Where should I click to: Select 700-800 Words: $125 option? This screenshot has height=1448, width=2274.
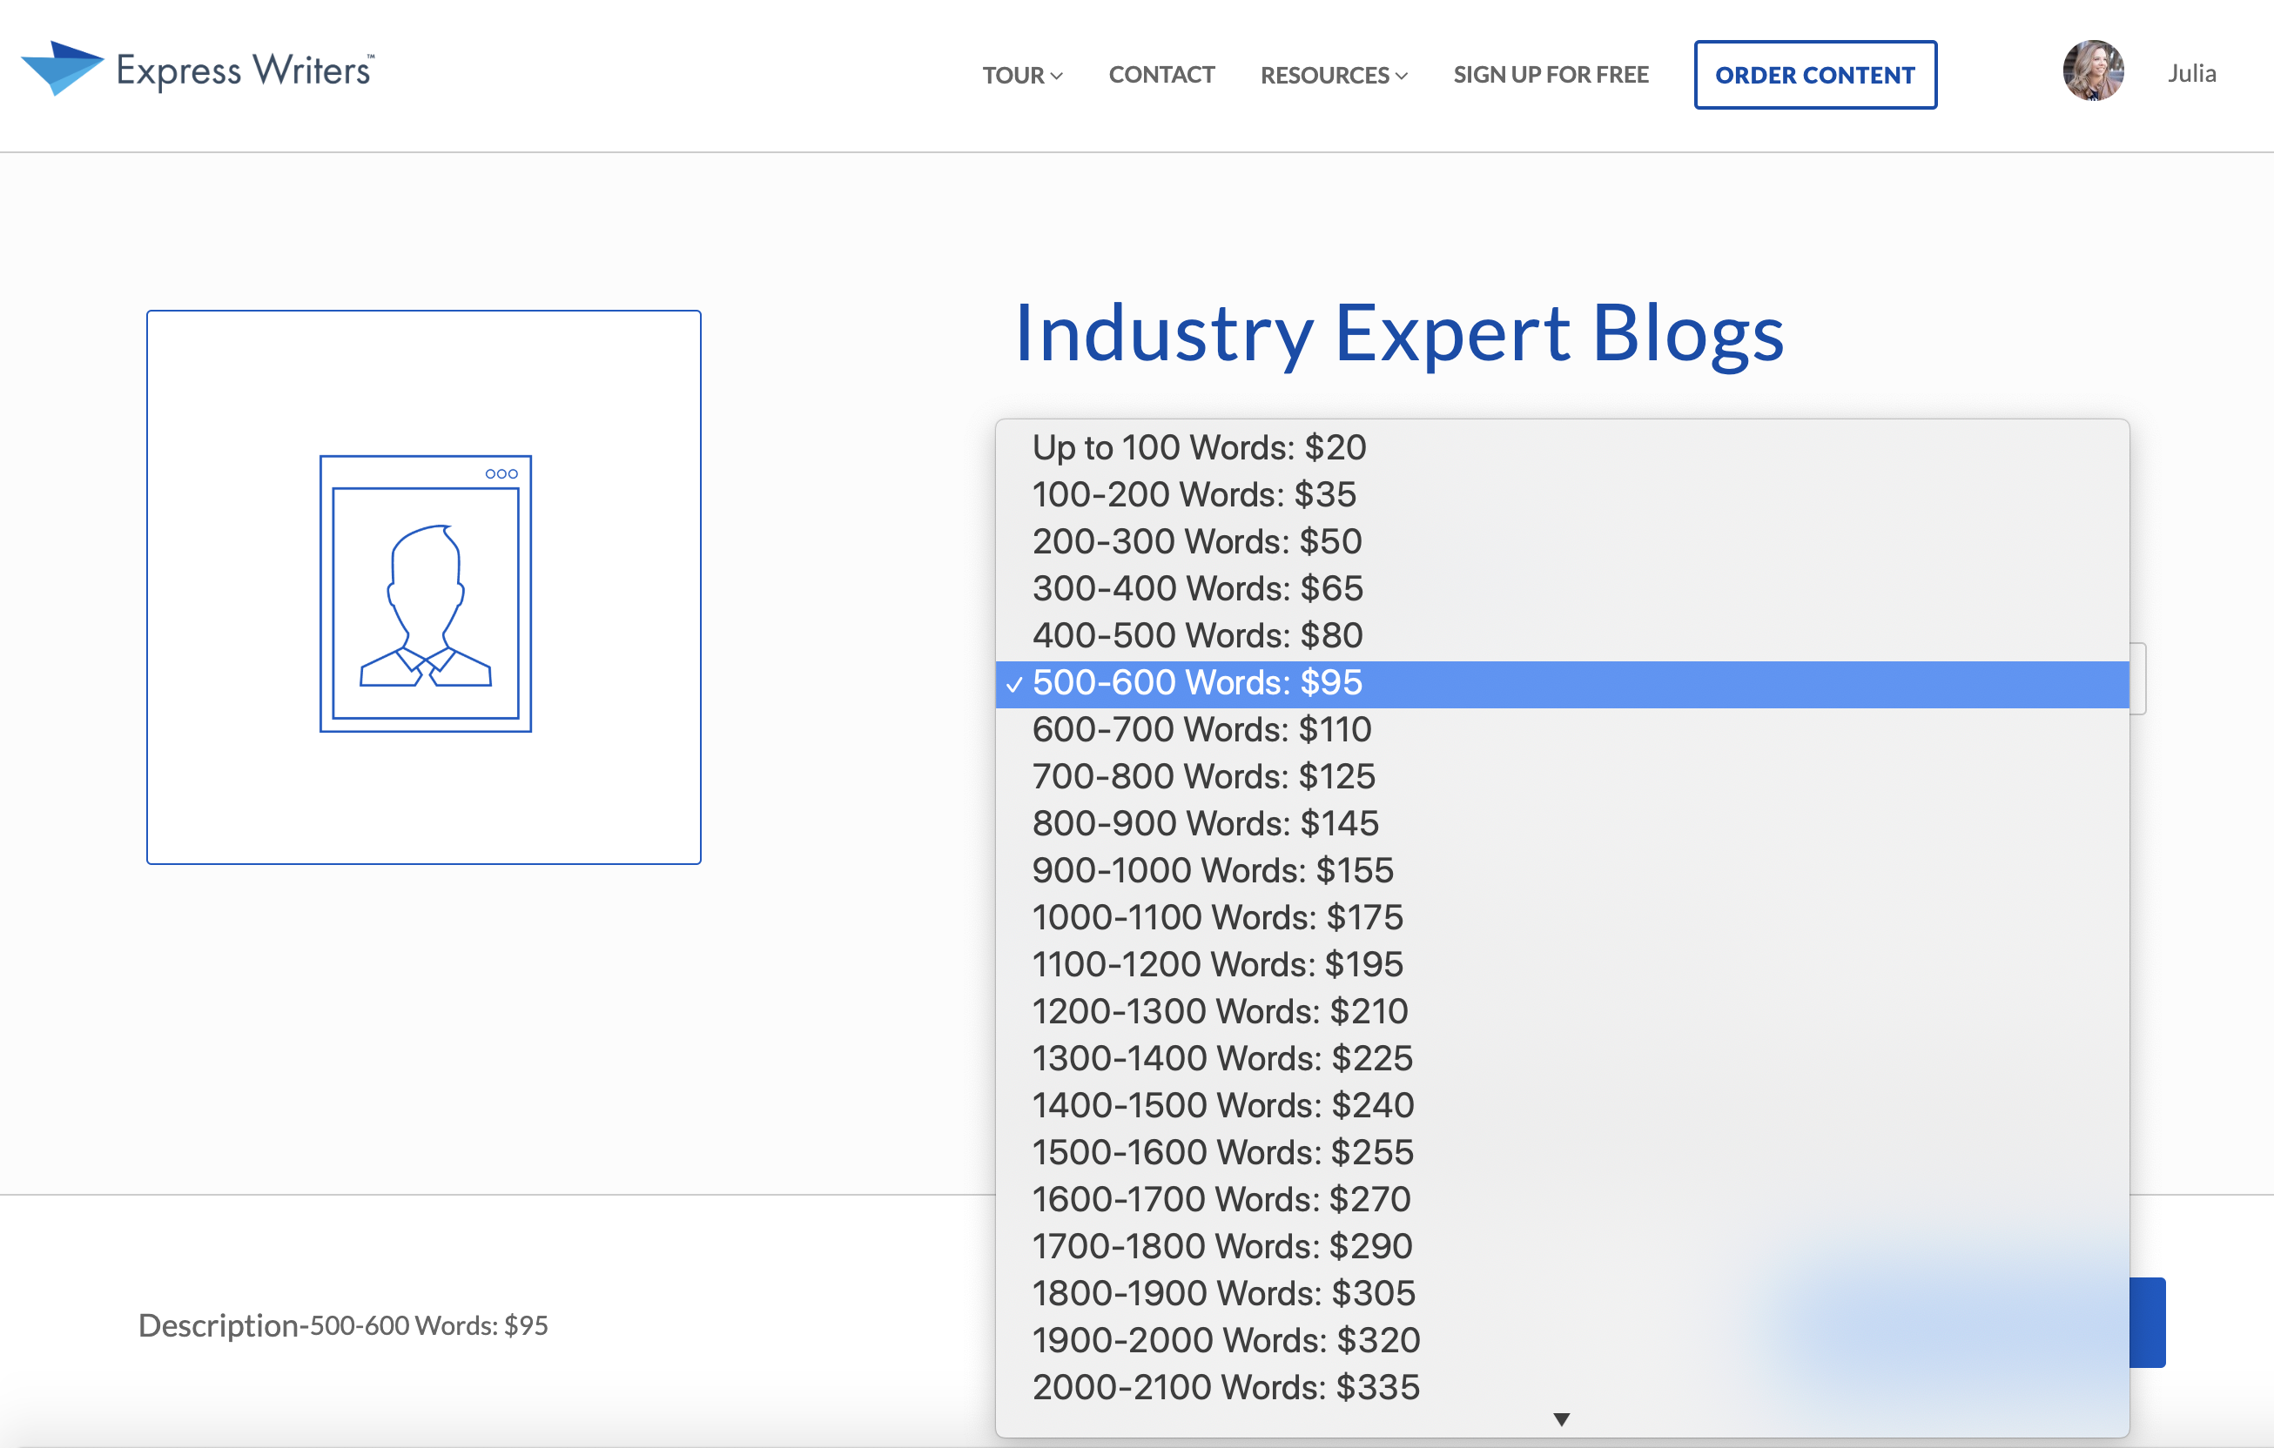point(1562,777)
